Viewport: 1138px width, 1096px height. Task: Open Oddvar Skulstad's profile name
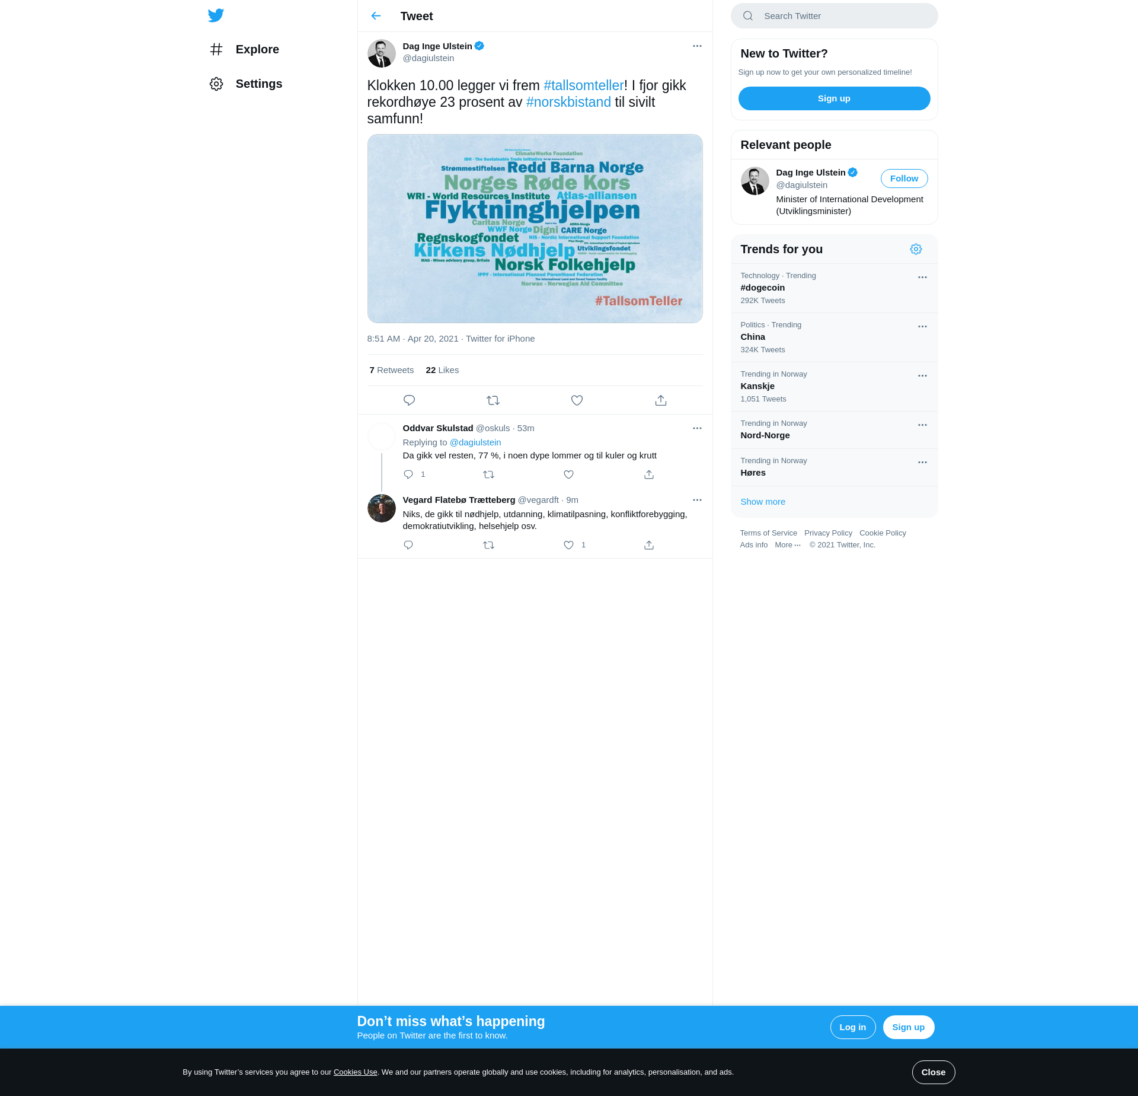[x=438, y=428]
